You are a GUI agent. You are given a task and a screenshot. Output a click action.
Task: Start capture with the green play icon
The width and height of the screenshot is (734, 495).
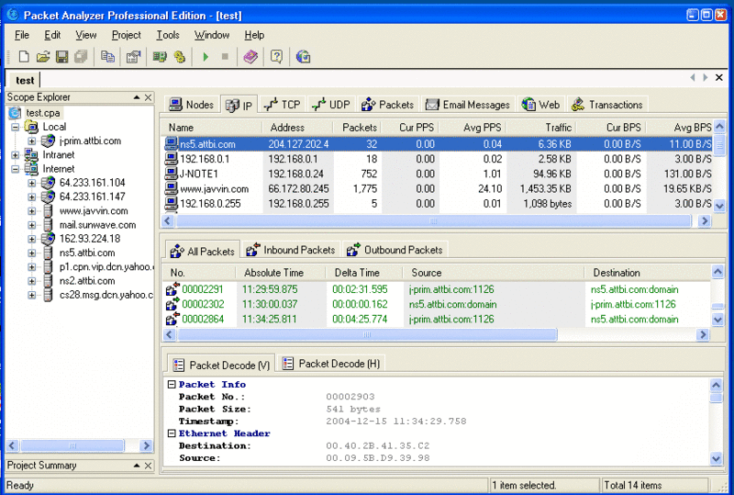tap(205, 57)
